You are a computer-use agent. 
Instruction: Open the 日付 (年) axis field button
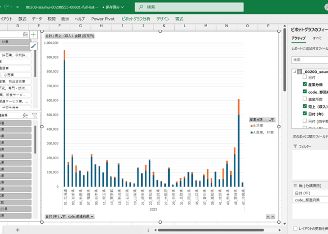pyautogui.click(x=56, y=216)
